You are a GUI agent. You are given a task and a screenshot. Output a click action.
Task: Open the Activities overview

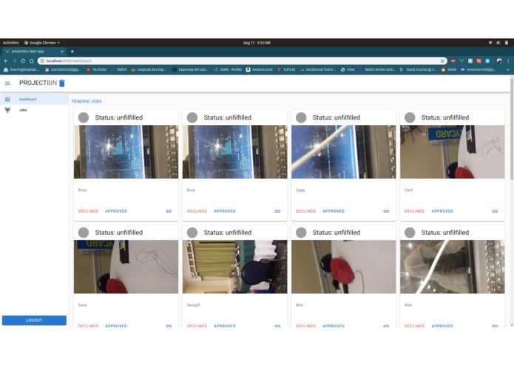[11, 43]
